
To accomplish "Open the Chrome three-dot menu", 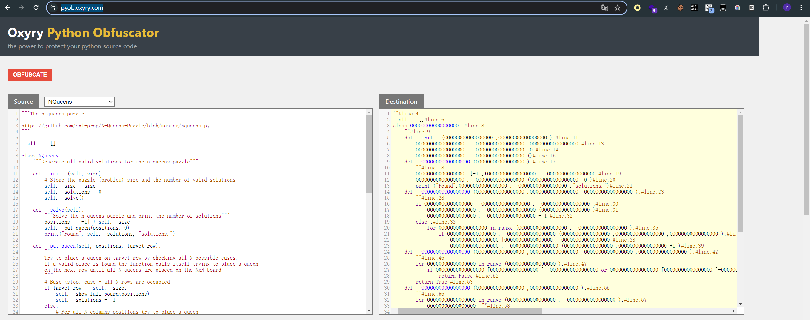I will (801, 8).
